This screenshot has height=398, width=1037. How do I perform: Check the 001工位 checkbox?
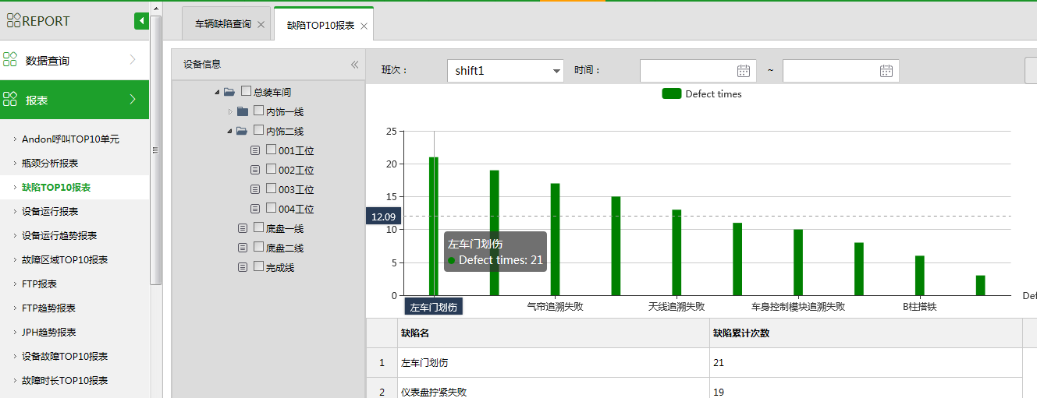coord(271,150)
